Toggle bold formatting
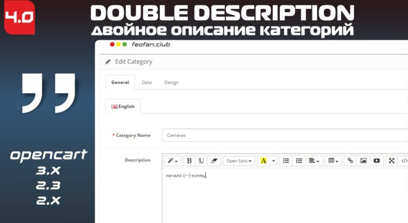The height and width of the screenshot is (223, 408). point(189,161)
